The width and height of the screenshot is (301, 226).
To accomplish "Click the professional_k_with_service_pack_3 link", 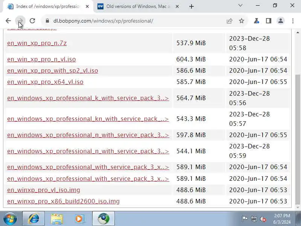I will pyautogui.click(x=88, y=98).
